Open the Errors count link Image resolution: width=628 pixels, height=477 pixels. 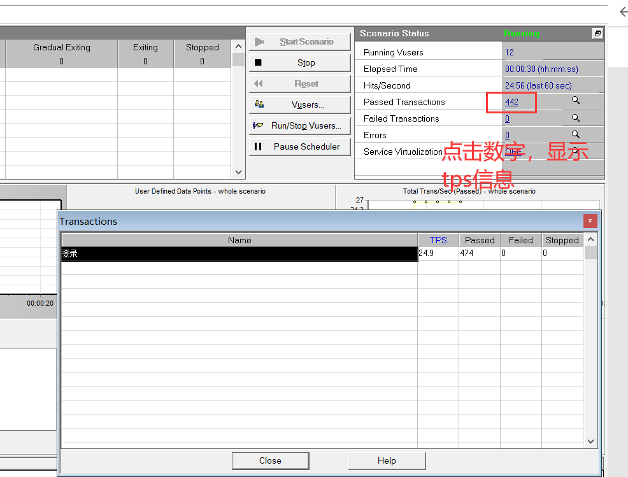tap(507, 135)
